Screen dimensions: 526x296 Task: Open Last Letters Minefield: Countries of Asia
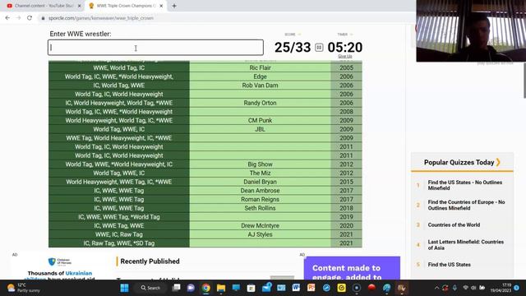click(466, 245)
